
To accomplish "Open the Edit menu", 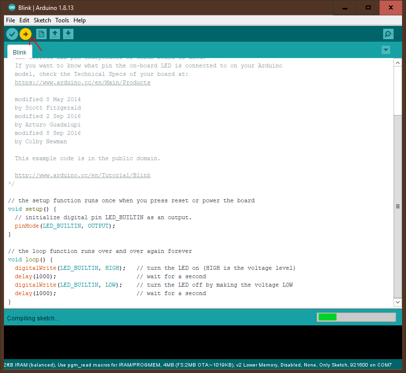I will pos(24,20).
